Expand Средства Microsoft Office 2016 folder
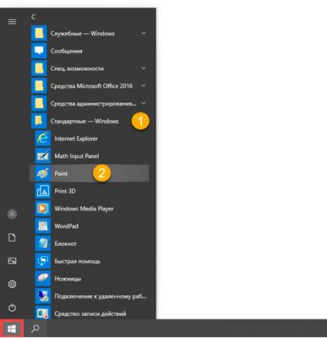327x338 pixels. [89, 86]
